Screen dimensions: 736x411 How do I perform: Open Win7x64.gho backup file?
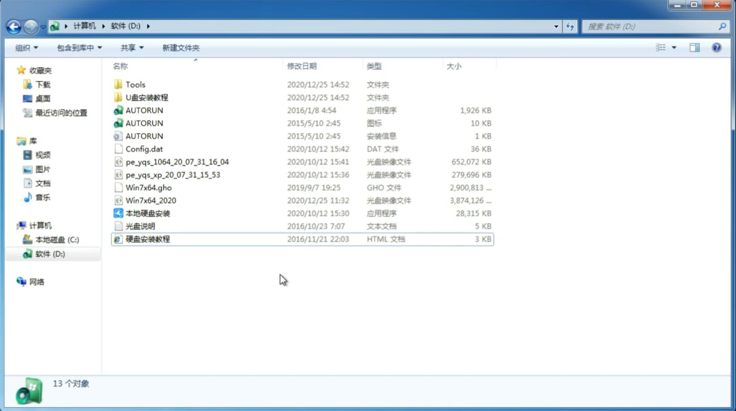[149, 187]
